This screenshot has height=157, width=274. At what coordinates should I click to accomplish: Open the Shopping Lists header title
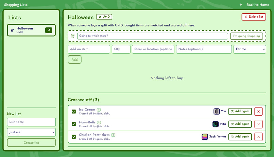tap(16, 5)
